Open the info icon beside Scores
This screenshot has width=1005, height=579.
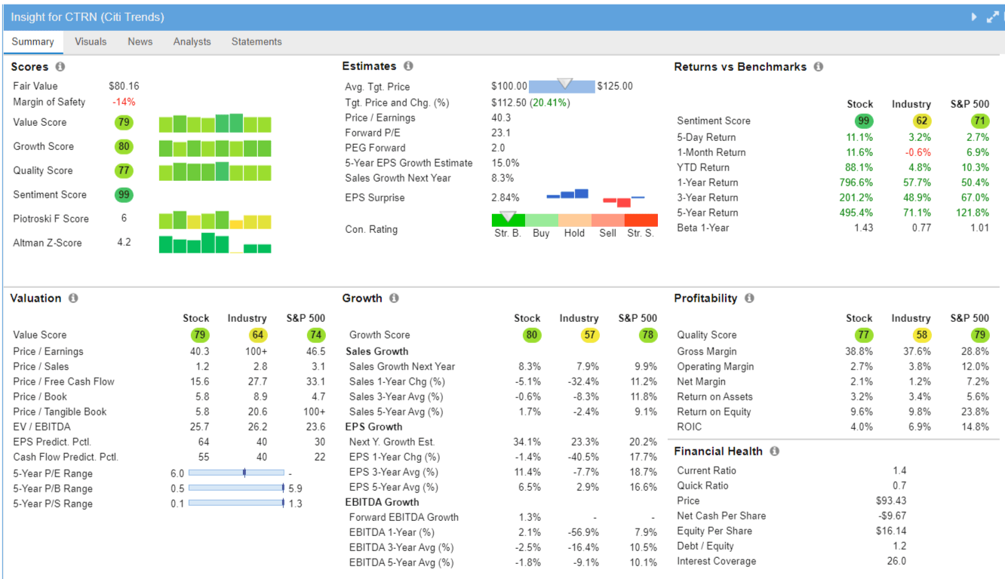tap(60, 67)
